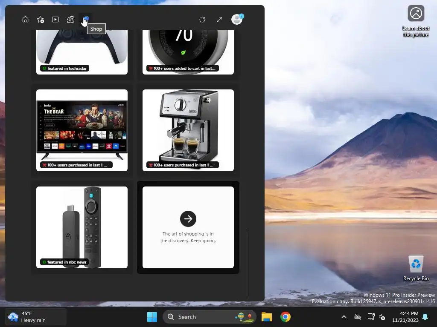Click '100+ users added to cart' badge

point(183,69)
